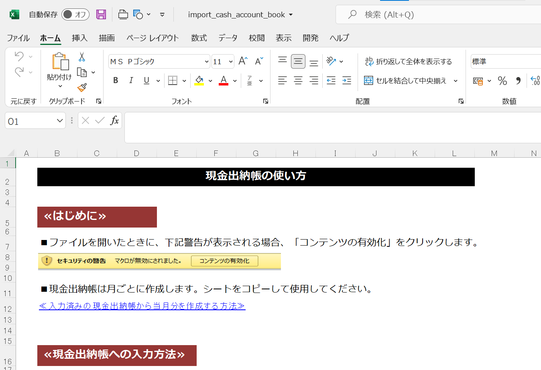This screenshot has width=541, height=370.
Task: Click the 折り返して全体を表示する button
Action: click(x=409, y=61)
